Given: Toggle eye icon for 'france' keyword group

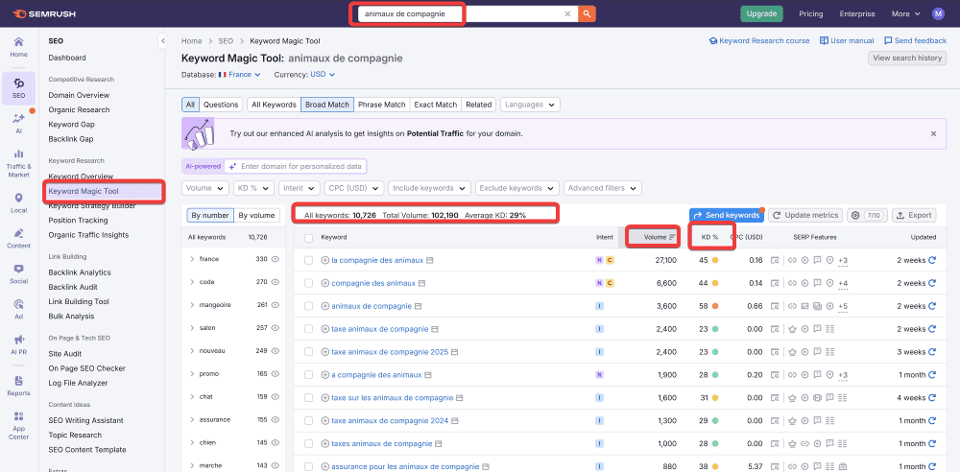Looking at the screenshot, I should [x=275, y=259].
